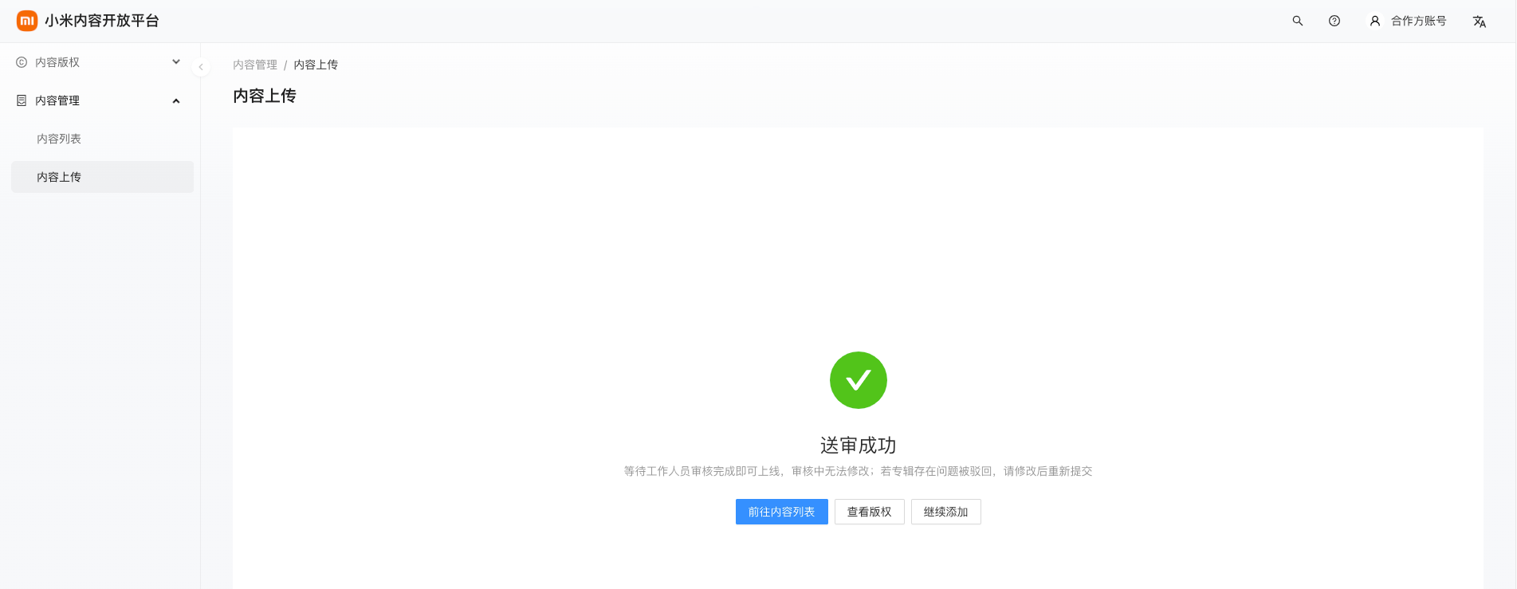Click the 继续添加 button

pyautogui.click(x=946, y=512)
